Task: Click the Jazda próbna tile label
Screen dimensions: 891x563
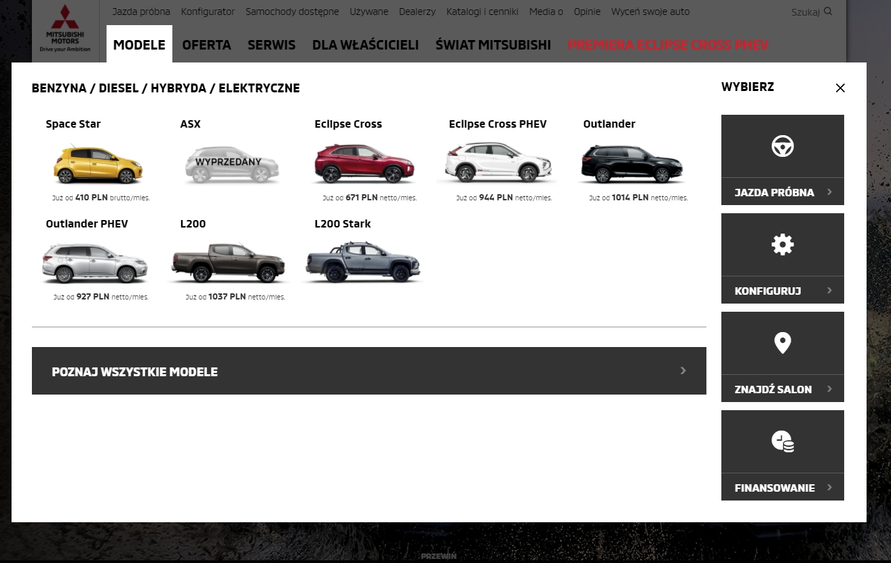Action: point(774,192)
